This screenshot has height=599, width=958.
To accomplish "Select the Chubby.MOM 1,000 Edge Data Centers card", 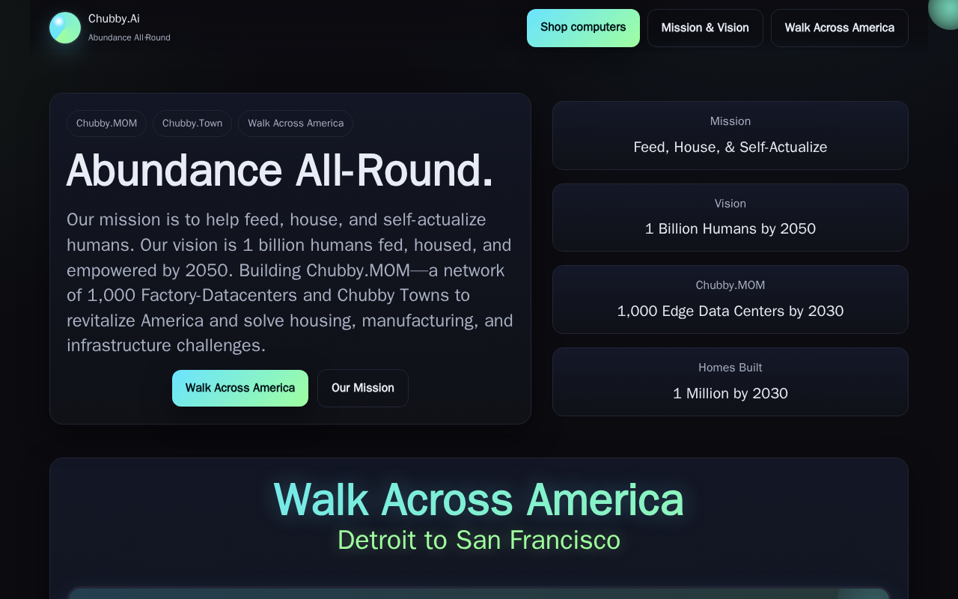I will [x=730, y=299].
